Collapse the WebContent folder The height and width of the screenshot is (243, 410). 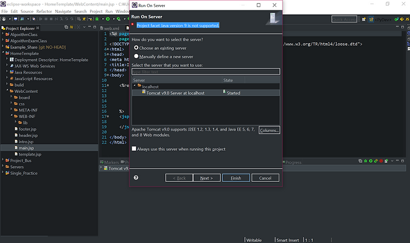click(7, 91)
